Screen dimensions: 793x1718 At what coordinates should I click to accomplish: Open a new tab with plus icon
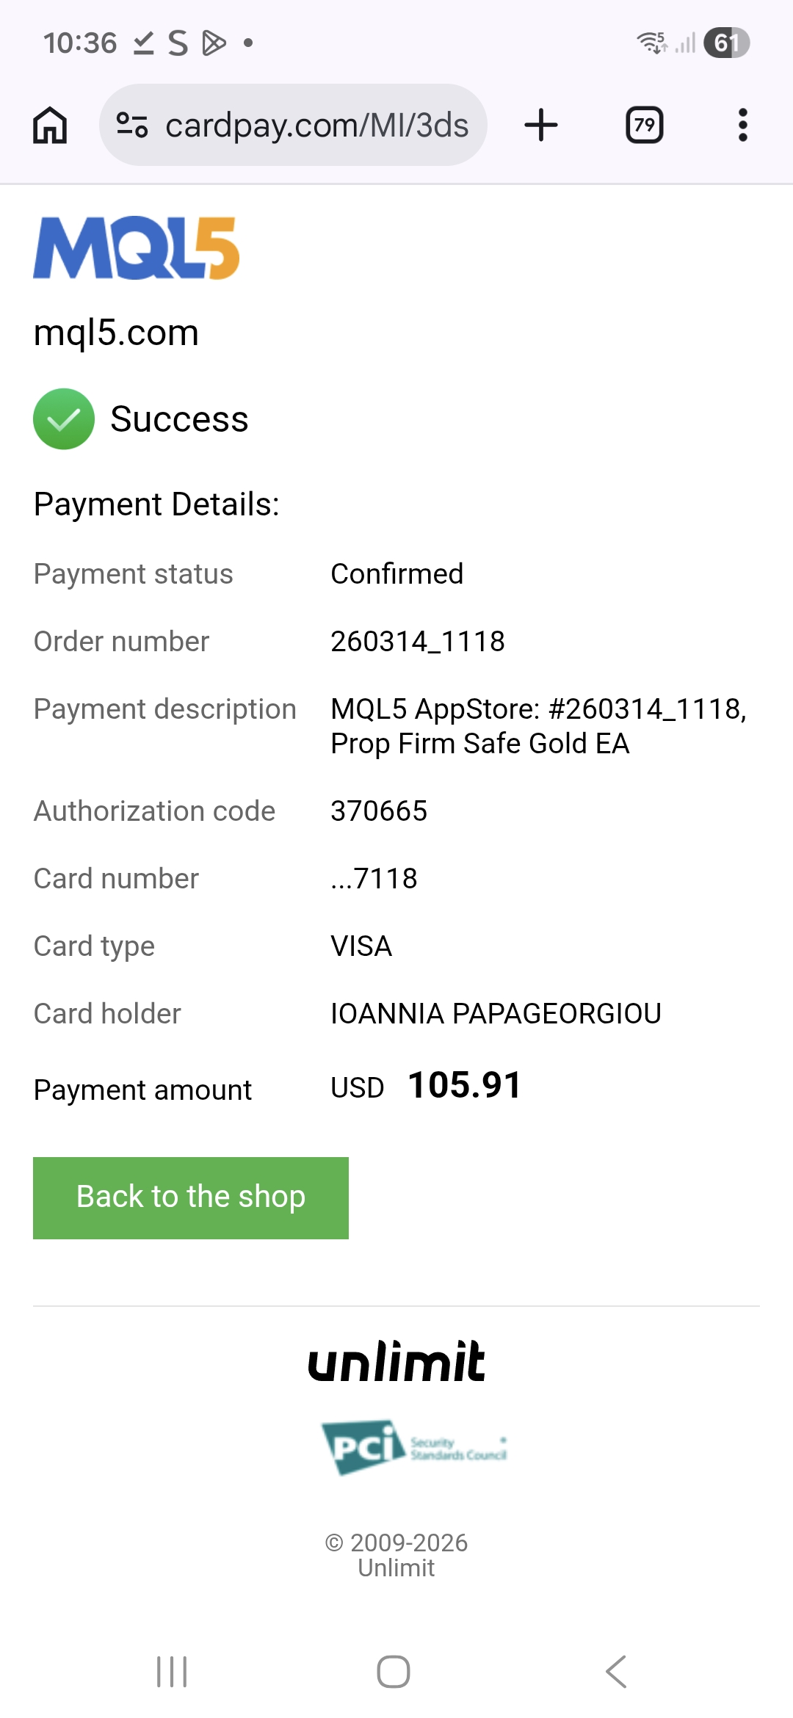point(541,125)
